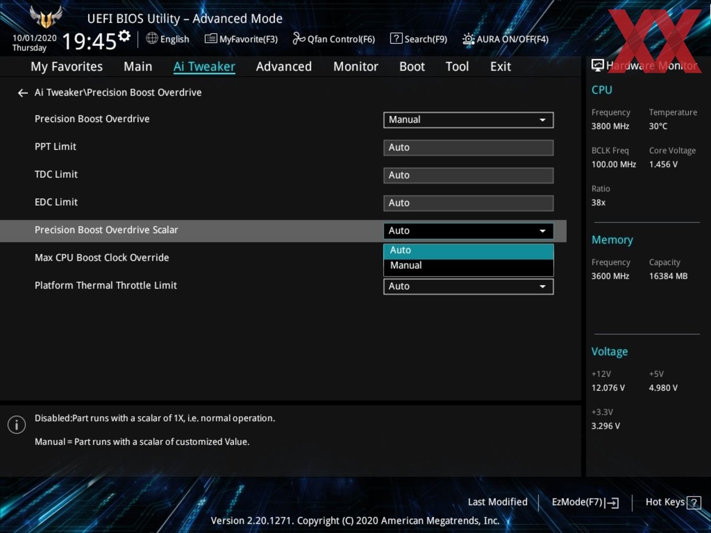Select the Ai Tweaker tab
Screen dimensions: 711x533
tap(204, 66)
